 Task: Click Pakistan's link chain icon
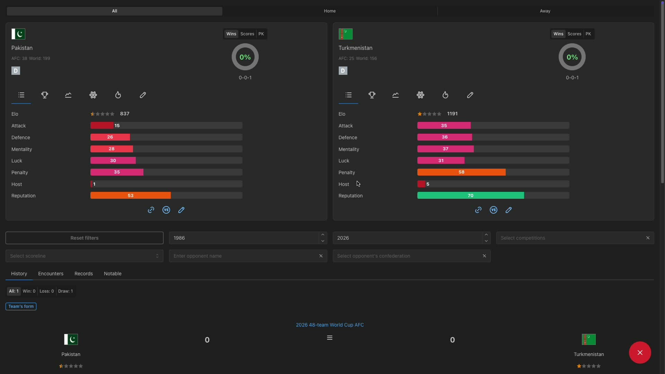(x=151, y=210)
